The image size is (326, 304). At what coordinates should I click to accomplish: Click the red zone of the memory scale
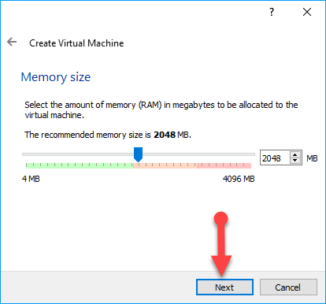point(224,165)
